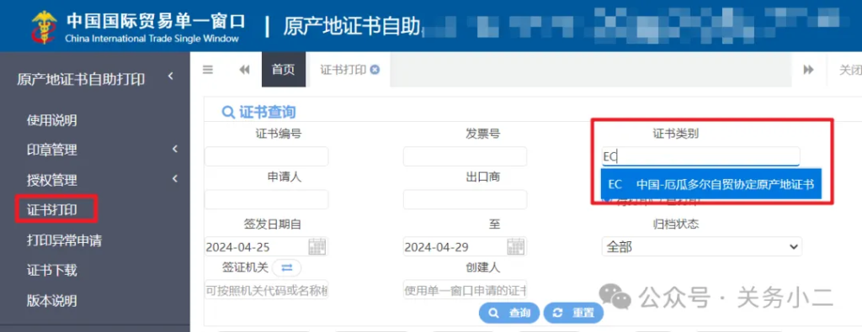Open calendar icon for 至 date field
This screenshot has height=332, width=862.
tap(515, 246)
